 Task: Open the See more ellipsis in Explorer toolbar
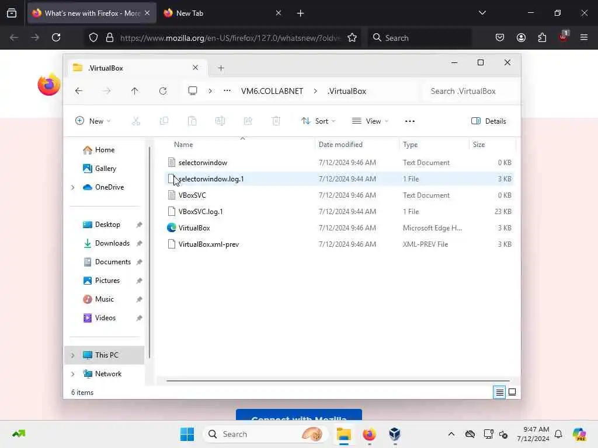(x=409, y=121)
